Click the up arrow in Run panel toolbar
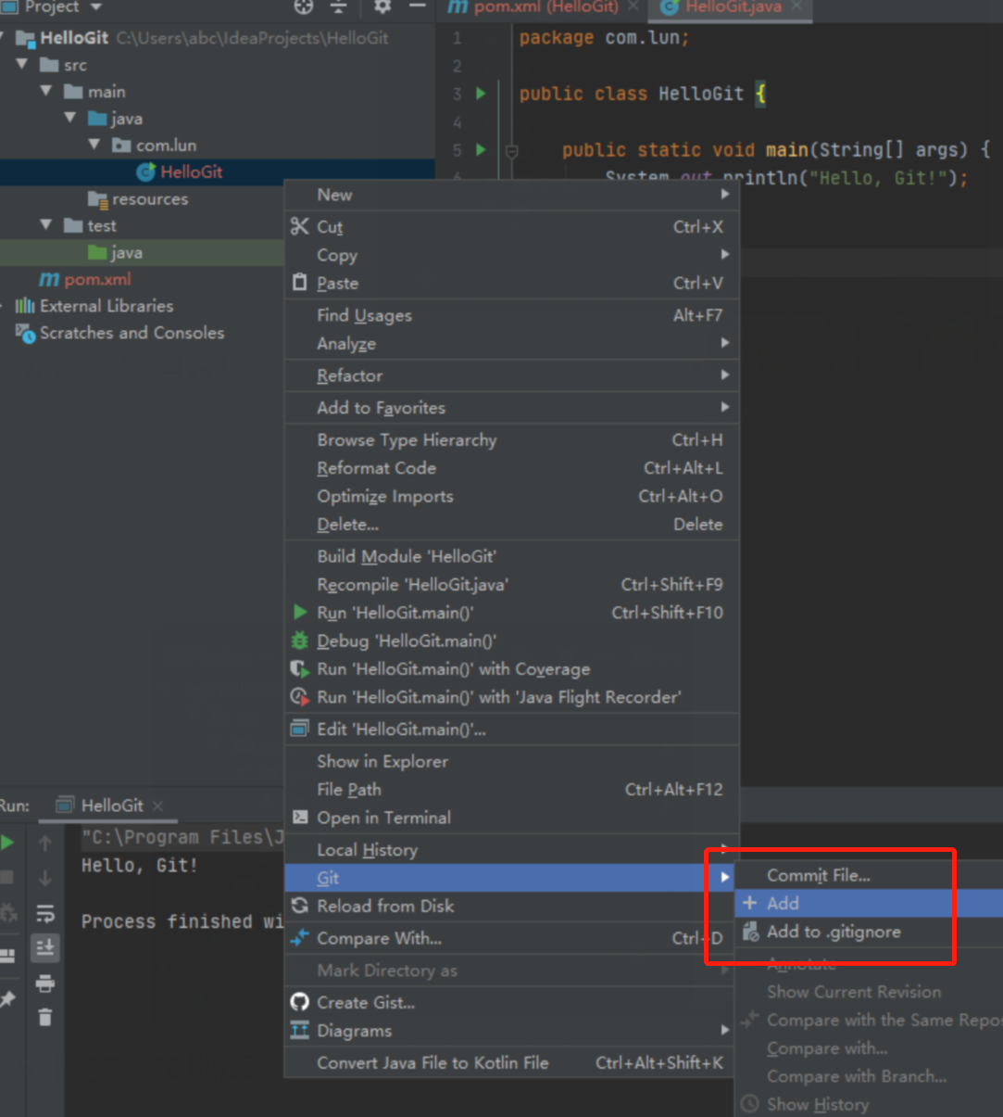The width and height of the screenshot is (1003, 1117). (x=45, y=843)
